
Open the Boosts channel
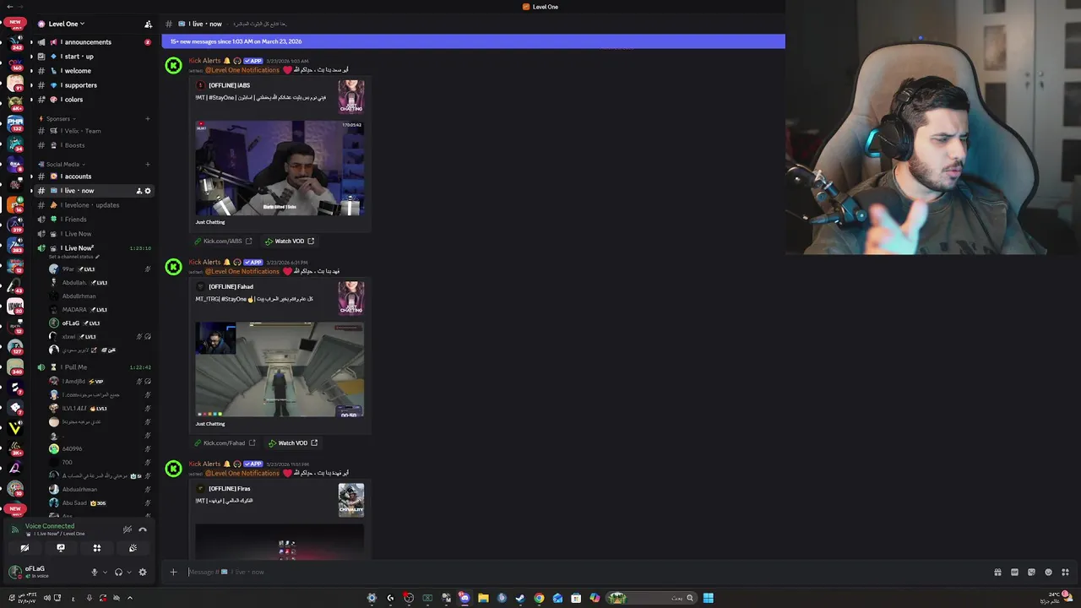(93, 145)
